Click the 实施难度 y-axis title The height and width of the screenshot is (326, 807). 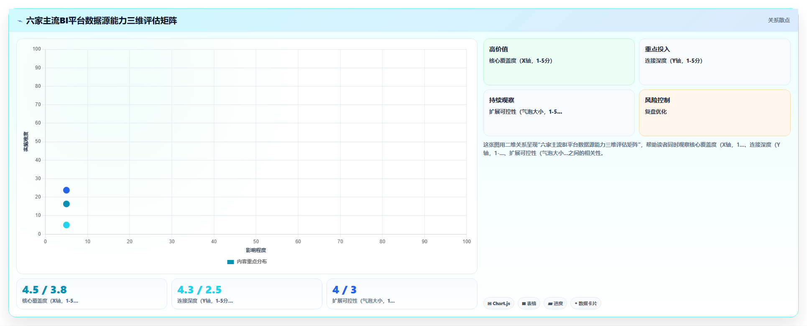coord(26,142)
